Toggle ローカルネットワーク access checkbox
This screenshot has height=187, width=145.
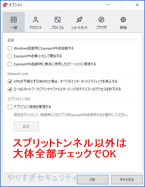click(10, 89)
